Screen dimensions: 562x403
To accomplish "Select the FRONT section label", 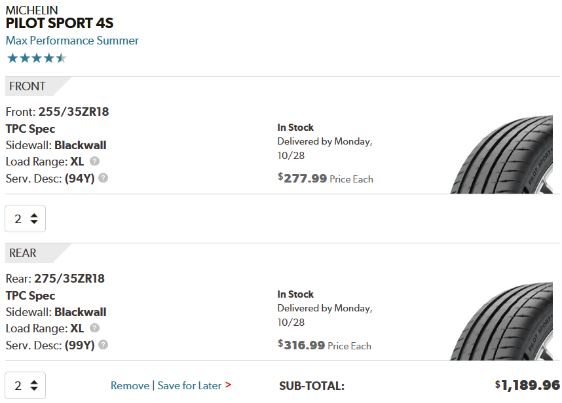I will coord(28,86).
